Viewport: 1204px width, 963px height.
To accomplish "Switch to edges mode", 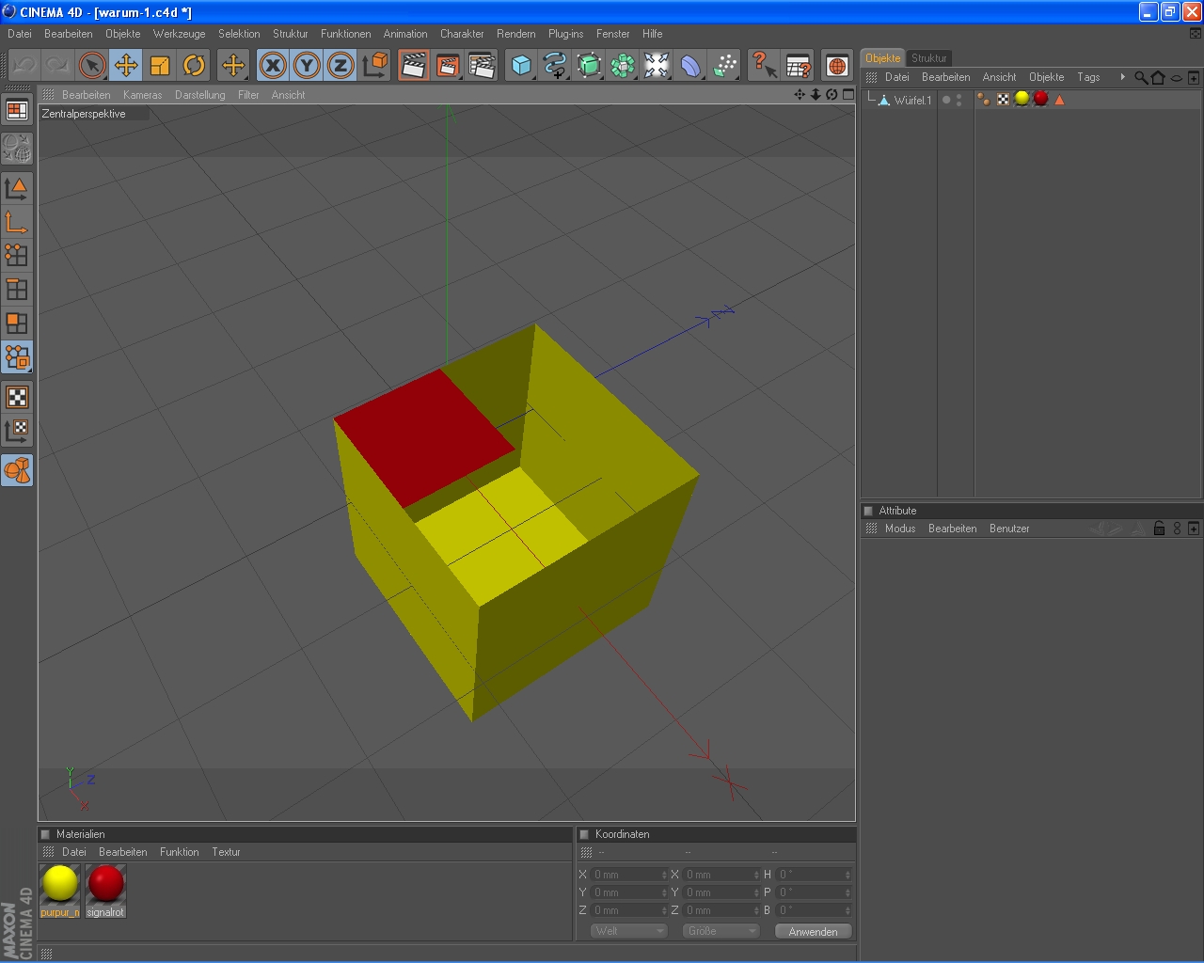I will tap(17, 290).
